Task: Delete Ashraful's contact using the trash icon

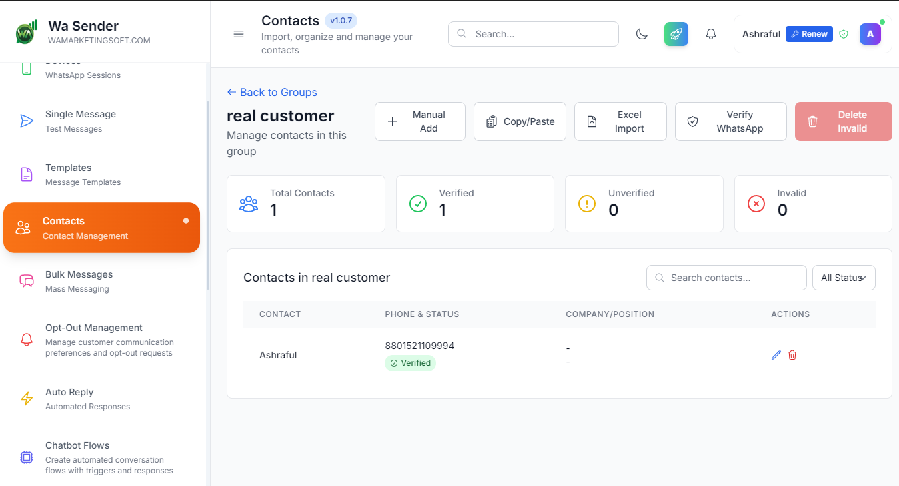Action: (792, 354)
